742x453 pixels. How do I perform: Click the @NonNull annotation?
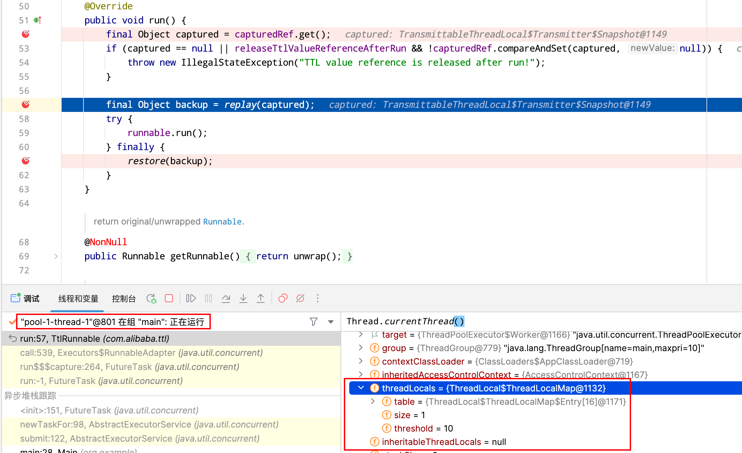[x=106, y=242]
